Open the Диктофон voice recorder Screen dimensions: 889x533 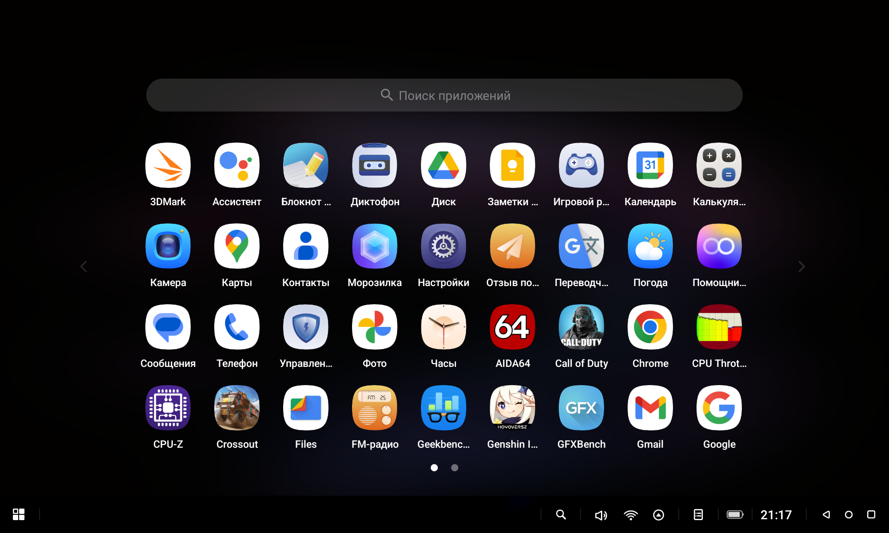(x=375, y=165)
